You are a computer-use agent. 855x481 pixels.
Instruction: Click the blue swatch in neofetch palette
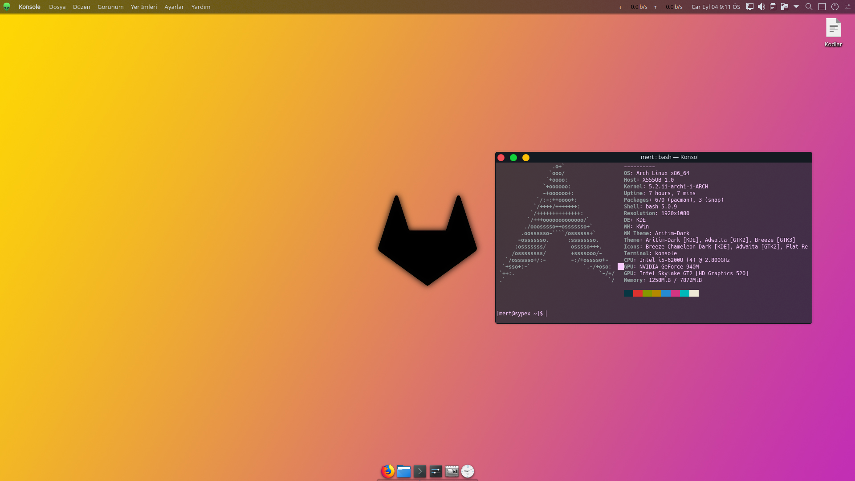666,293
